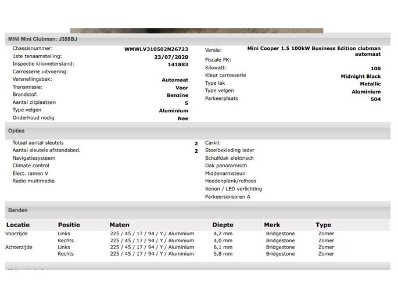Sort by the Locatie column header
398x298 pixels.
[x=18, y=225]
